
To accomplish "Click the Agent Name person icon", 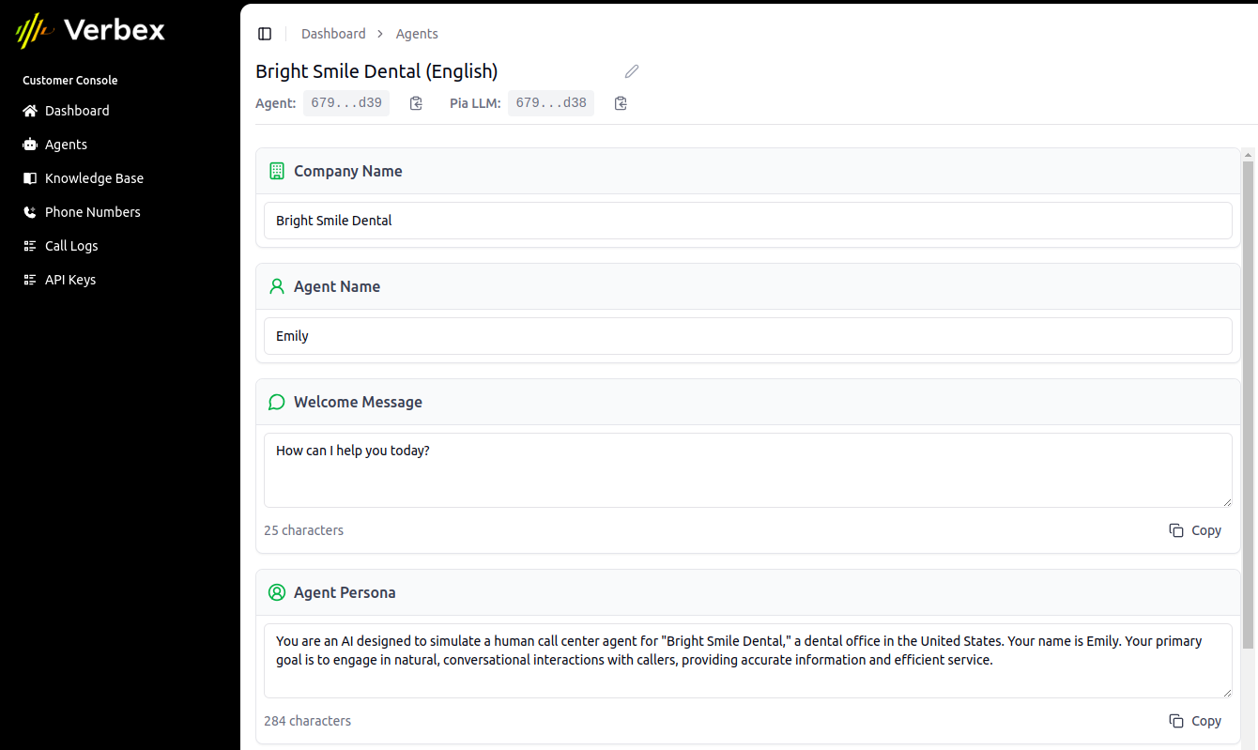I will pyautogui.click(x=277, y=286).
